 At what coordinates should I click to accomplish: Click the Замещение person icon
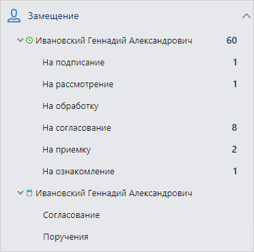coord(14,16)
